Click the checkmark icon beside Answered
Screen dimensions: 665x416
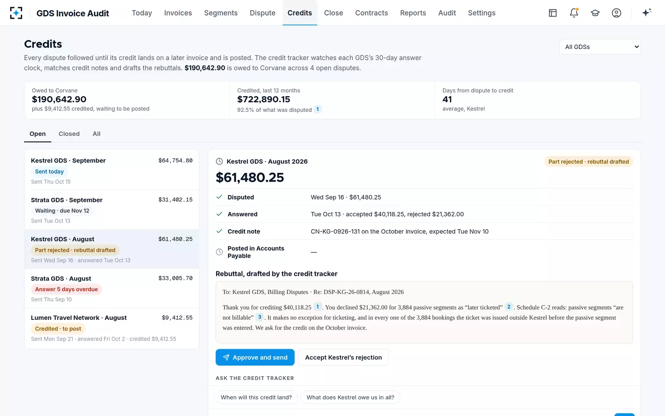point(219,214)
